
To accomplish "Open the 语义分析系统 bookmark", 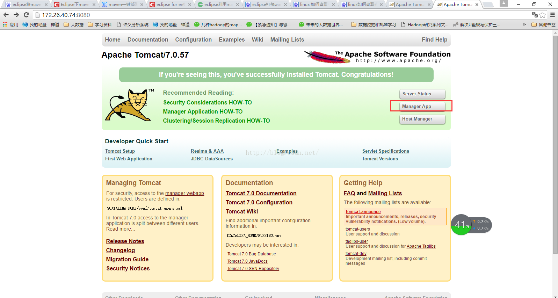I will 133,24.
